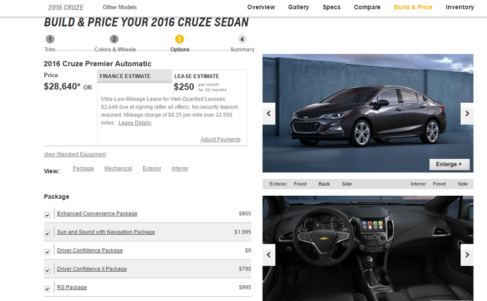
Task: Click the Colors & Wheels step label
Action: (115, 49)
